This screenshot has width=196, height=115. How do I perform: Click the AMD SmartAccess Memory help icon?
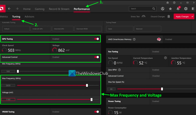(134, 39)
